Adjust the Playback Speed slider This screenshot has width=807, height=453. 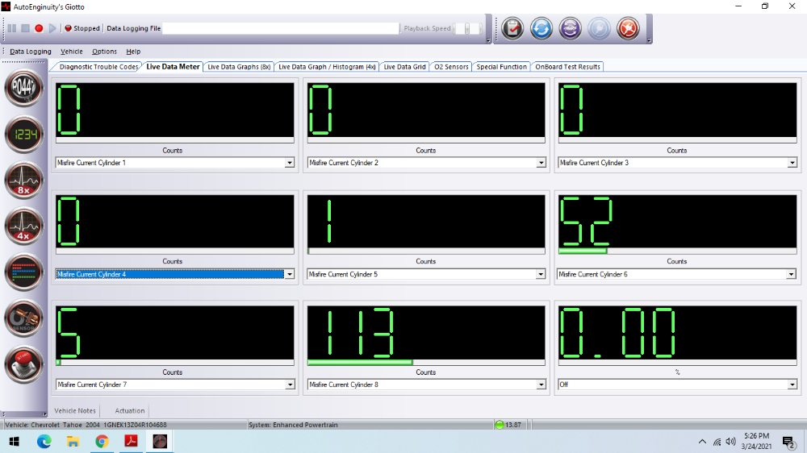[467, 28]
